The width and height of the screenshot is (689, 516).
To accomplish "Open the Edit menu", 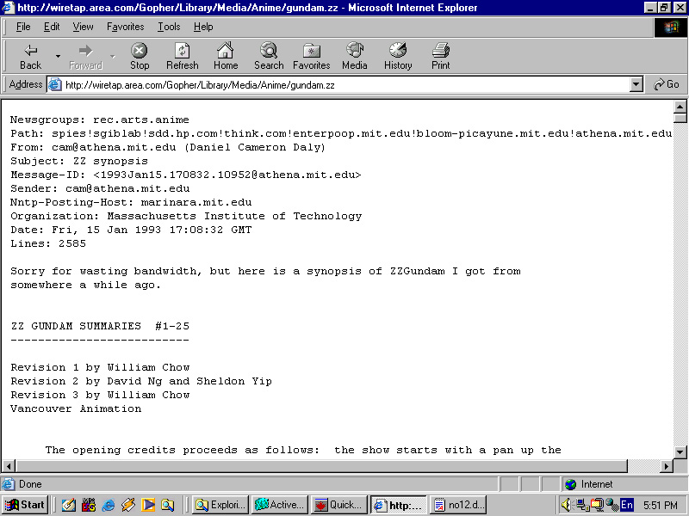I will (x=52, y=27).
